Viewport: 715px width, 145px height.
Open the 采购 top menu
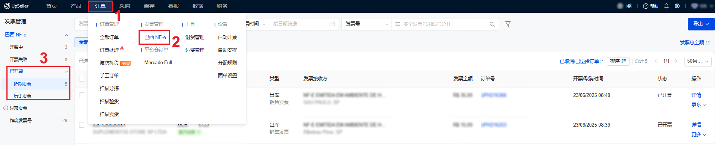[x=125, y=6]
